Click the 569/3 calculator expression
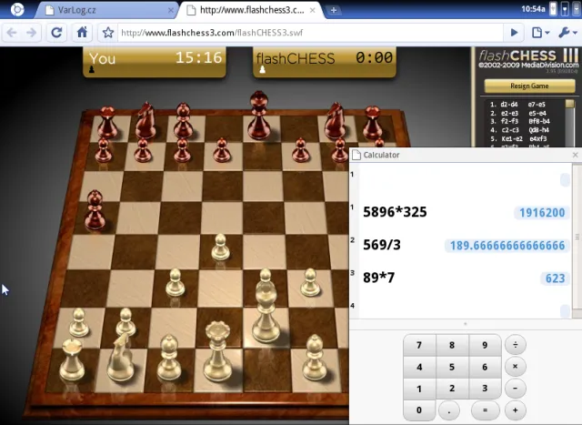 (382, 245)
